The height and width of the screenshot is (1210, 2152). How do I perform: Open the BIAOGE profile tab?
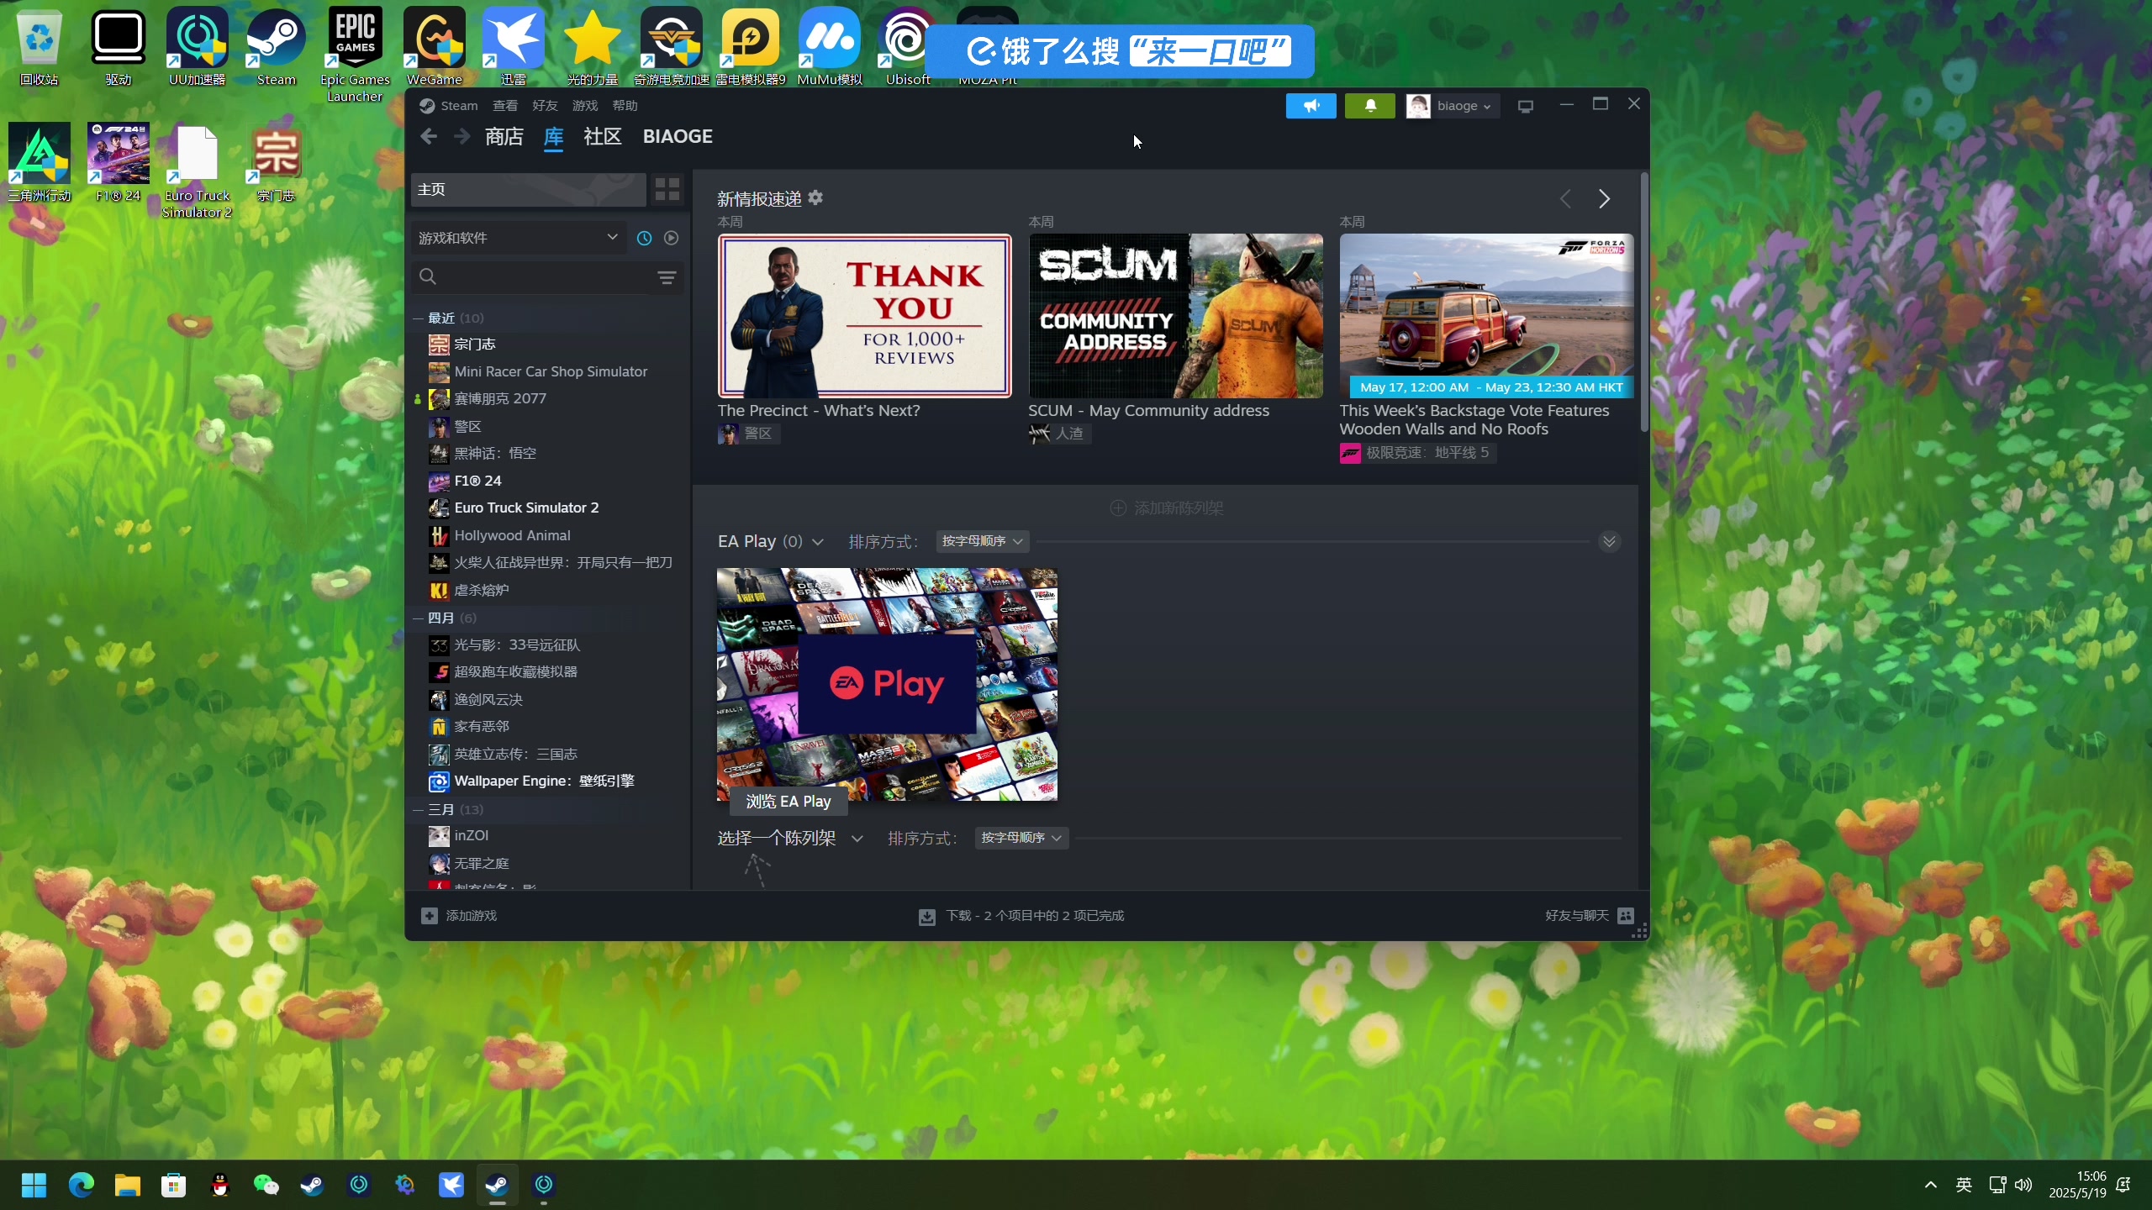pyautogui.click(x=677, y=136)
